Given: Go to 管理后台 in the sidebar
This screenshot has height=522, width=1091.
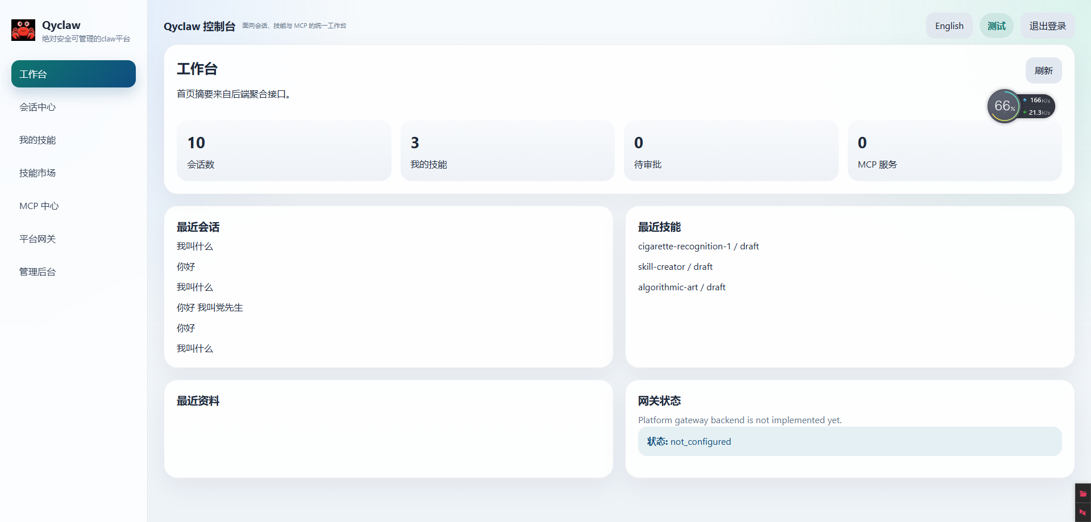Looking at the screenshot, I should pyautogui.click(x=73, y=272).
